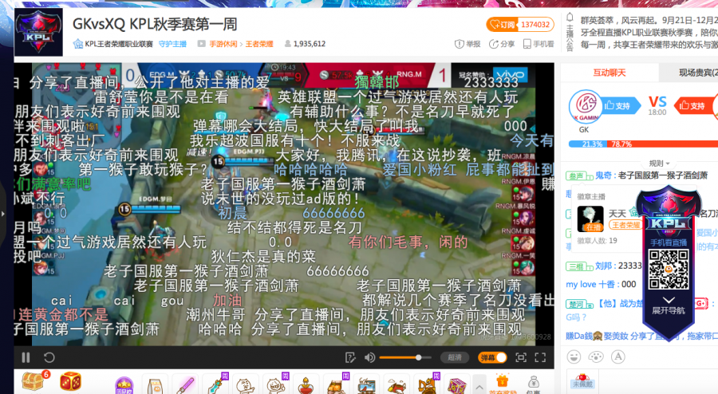Open the 手机看 mobile viewing option
This screenshot has width=718, height=394.
click(x=538, y=44)
